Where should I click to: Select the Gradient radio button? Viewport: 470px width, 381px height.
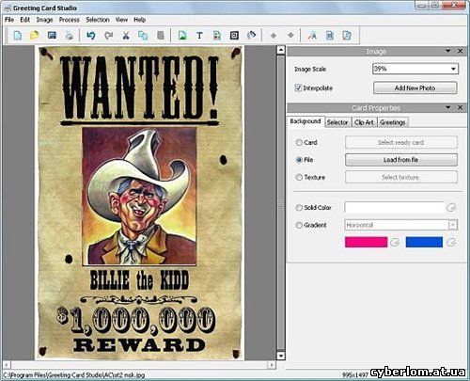(299, 225)
